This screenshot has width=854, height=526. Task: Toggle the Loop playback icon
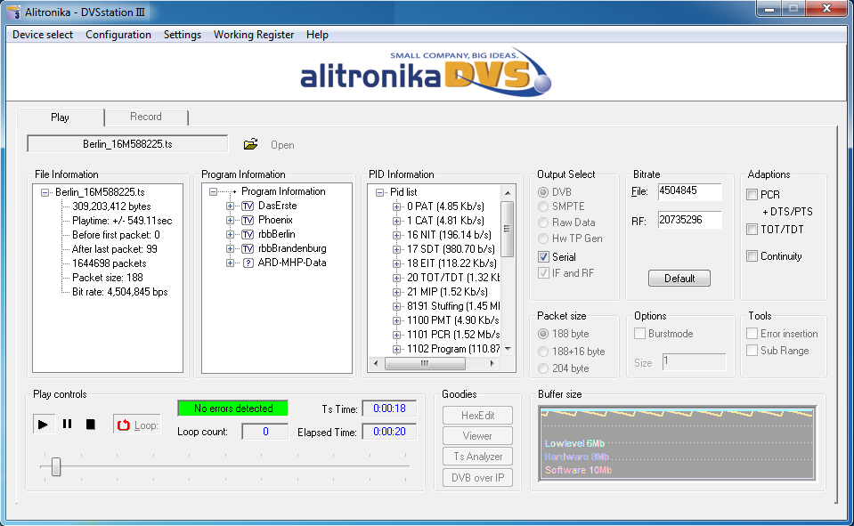(x=124, y=425)
